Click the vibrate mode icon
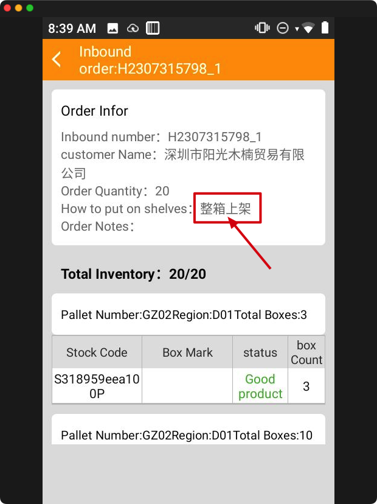Image resolution: width=377 pixels, height=504 pixels. (262, 28)
